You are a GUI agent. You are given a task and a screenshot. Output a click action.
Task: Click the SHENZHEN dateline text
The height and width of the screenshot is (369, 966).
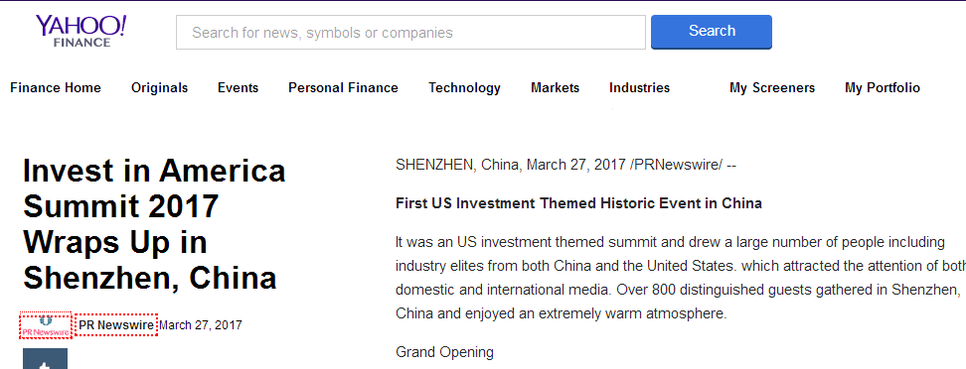click(566, 165)
